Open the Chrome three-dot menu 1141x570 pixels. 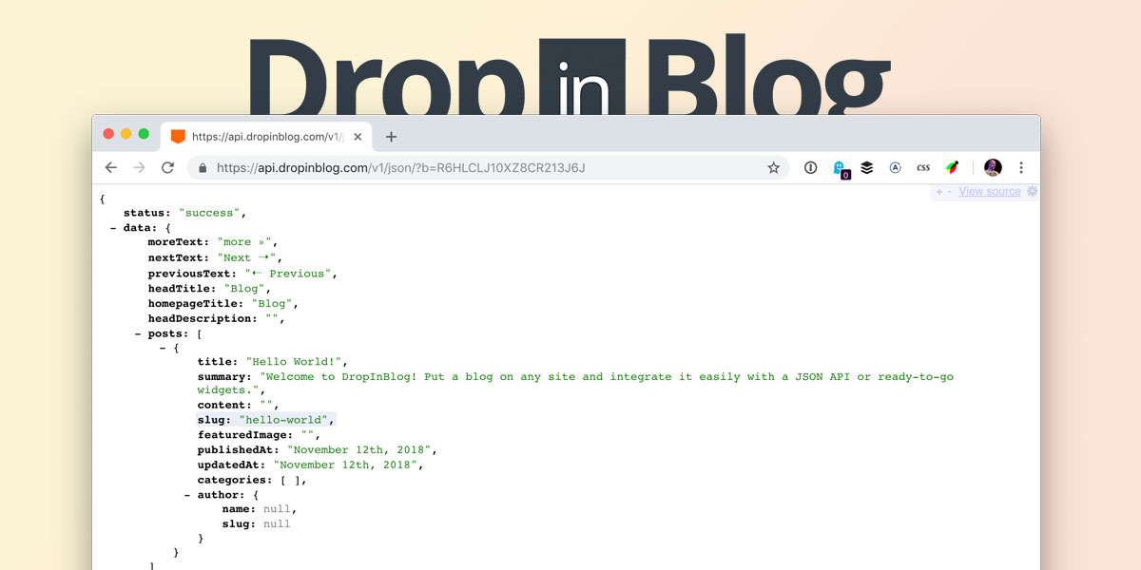(x=1022, y=167)
